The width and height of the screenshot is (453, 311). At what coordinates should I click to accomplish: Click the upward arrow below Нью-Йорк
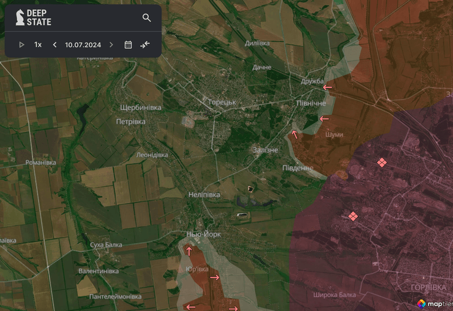point(189,251)
